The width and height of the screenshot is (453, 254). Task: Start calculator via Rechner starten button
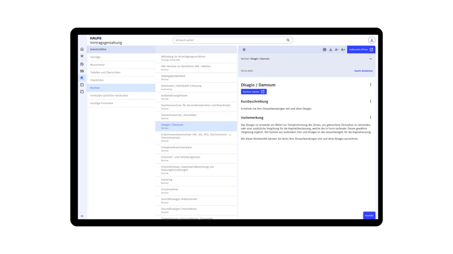pos(254,92)
